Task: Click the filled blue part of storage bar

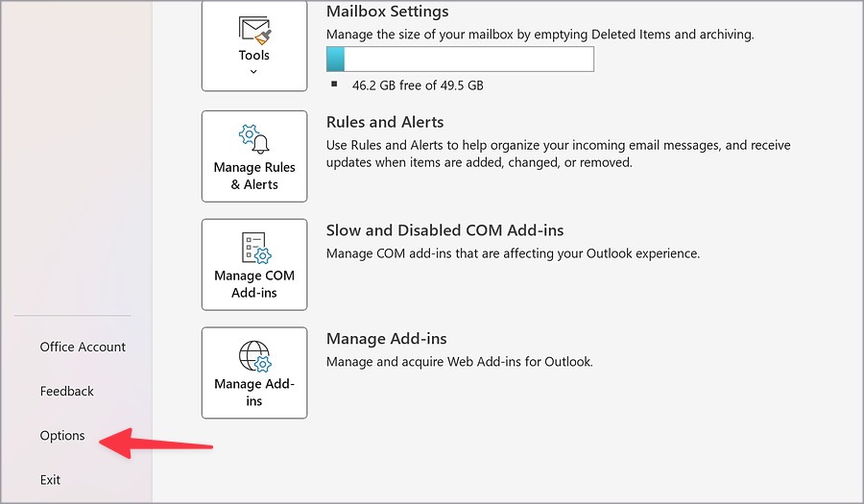Action: click(336, 59)
